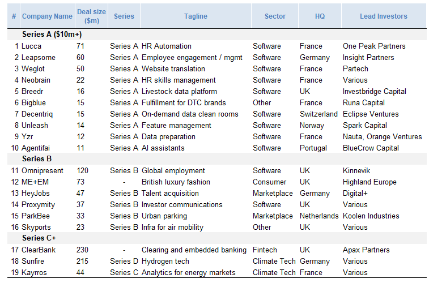429x283 pixels.
Task: Click the ME+EM company cell
Action: click(x=35, y=182)
